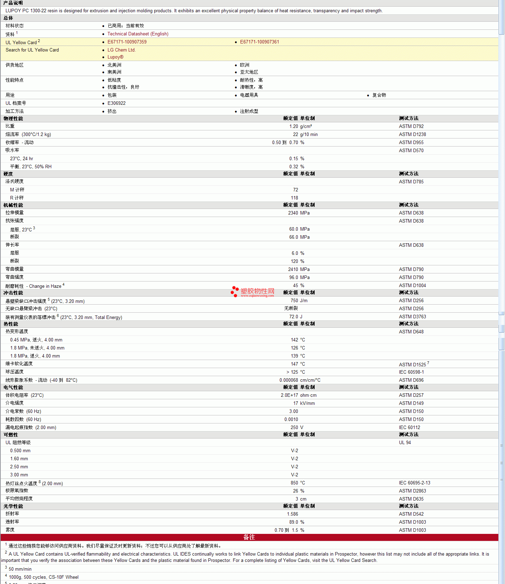
Task: Select the Rockwell R-scale value 118
Action: pyautogui.click(x=295, y=198)
